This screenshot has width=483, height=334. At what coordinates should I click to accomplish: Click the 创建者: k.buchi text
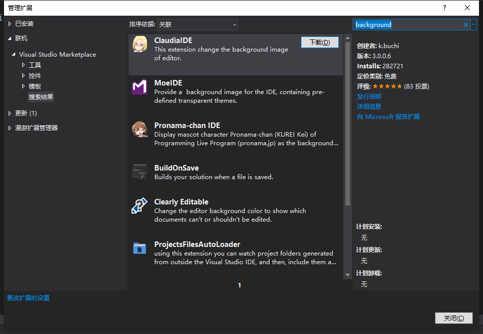(378, 46)
